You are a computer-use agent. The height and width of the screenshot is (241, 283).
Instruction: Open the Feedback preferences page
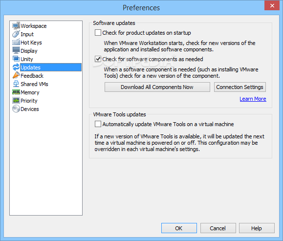(x=32, y=76)
